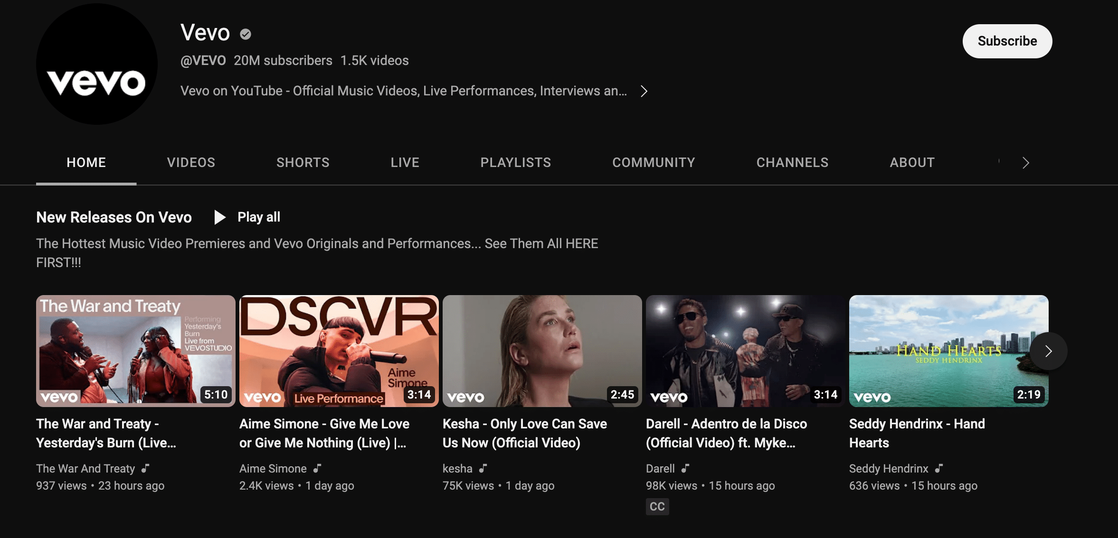
Task: Open the Playlists tab
Action: (516, 163)
